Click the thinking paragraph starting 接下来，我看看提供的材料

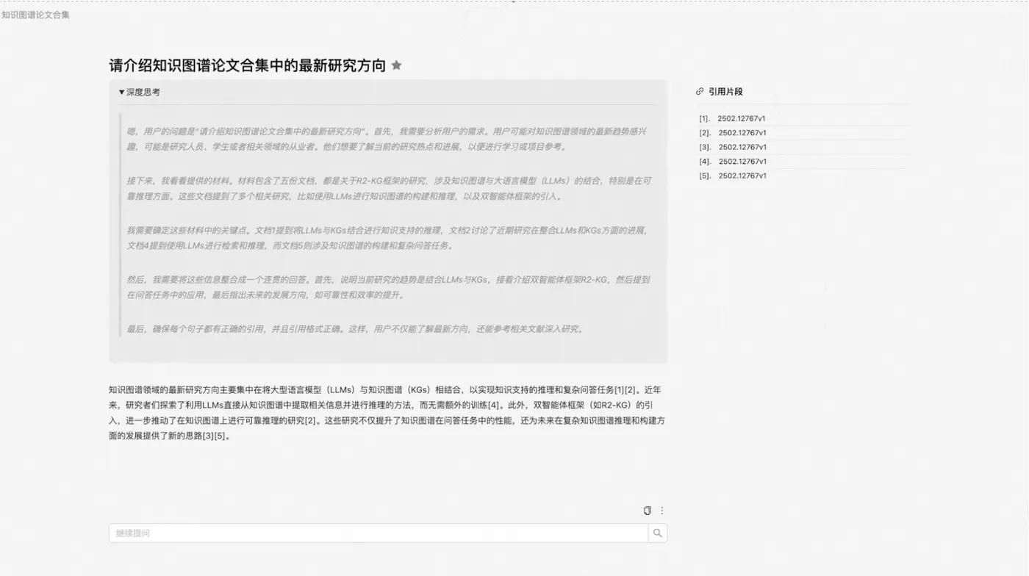(x=389, y=189)
